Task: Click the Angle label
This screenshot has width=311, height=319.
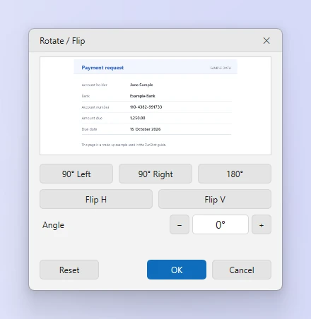Action: 53,225
